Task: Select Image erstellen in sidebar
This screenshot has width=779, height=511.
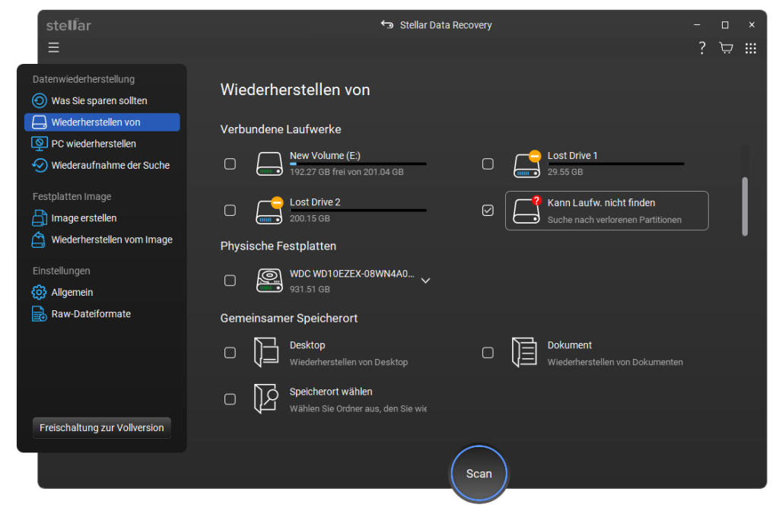Action: (x=84, y=218)
